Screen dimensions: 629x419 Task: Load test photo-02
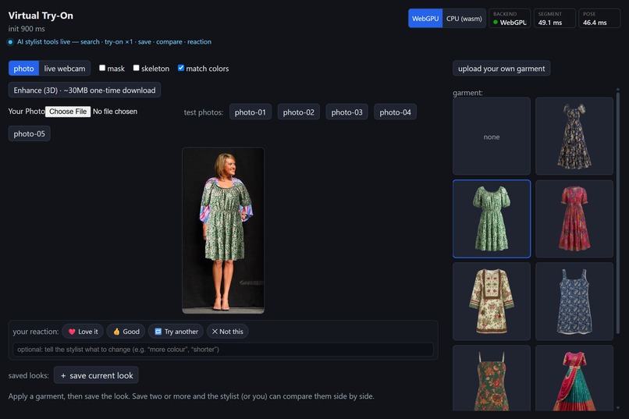(298, 112)
